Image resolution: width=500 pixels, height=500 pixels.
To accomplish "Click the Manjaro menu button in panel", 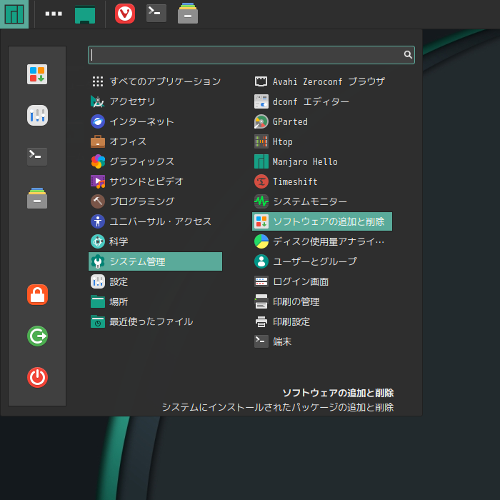I will pyautogui.click(x=14, y=14).
